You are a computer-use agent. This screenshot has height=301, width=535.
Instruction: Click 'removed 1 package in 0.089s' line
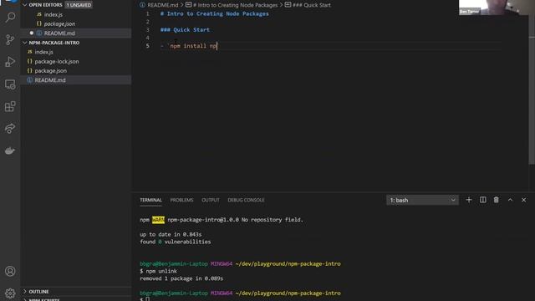click(181, 278)
